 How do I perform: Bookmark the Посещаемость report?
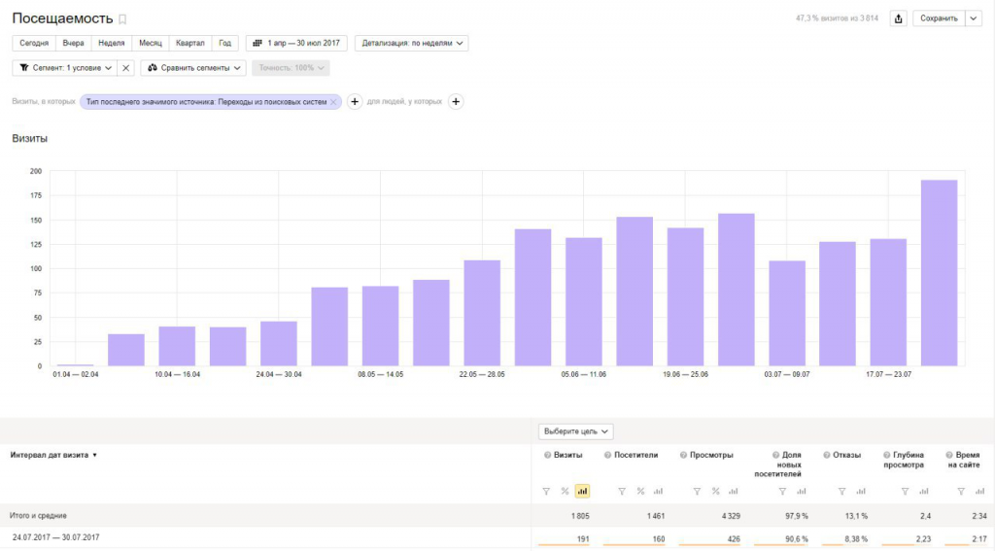122,19
